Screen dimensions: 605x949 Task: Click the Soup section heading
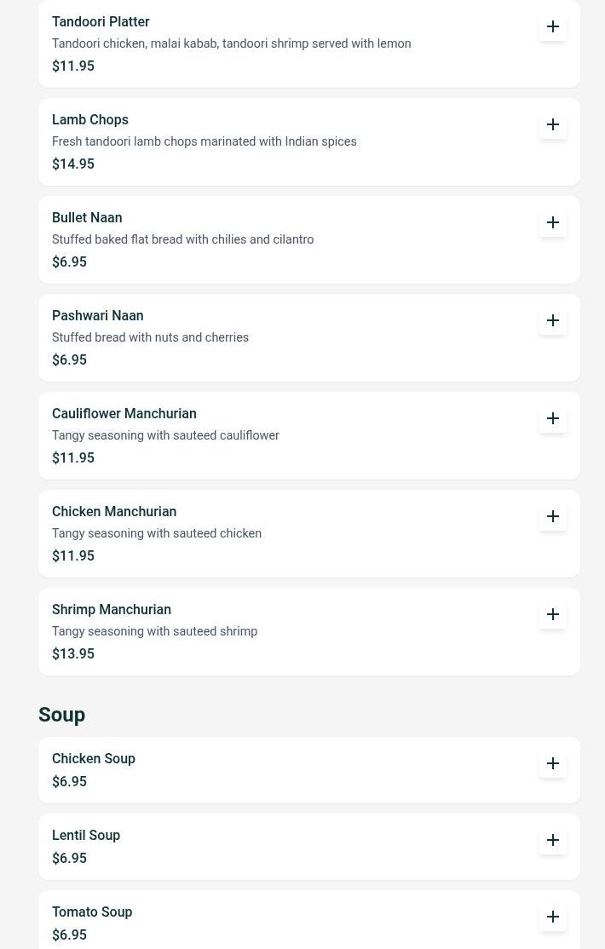coord(61,715)
